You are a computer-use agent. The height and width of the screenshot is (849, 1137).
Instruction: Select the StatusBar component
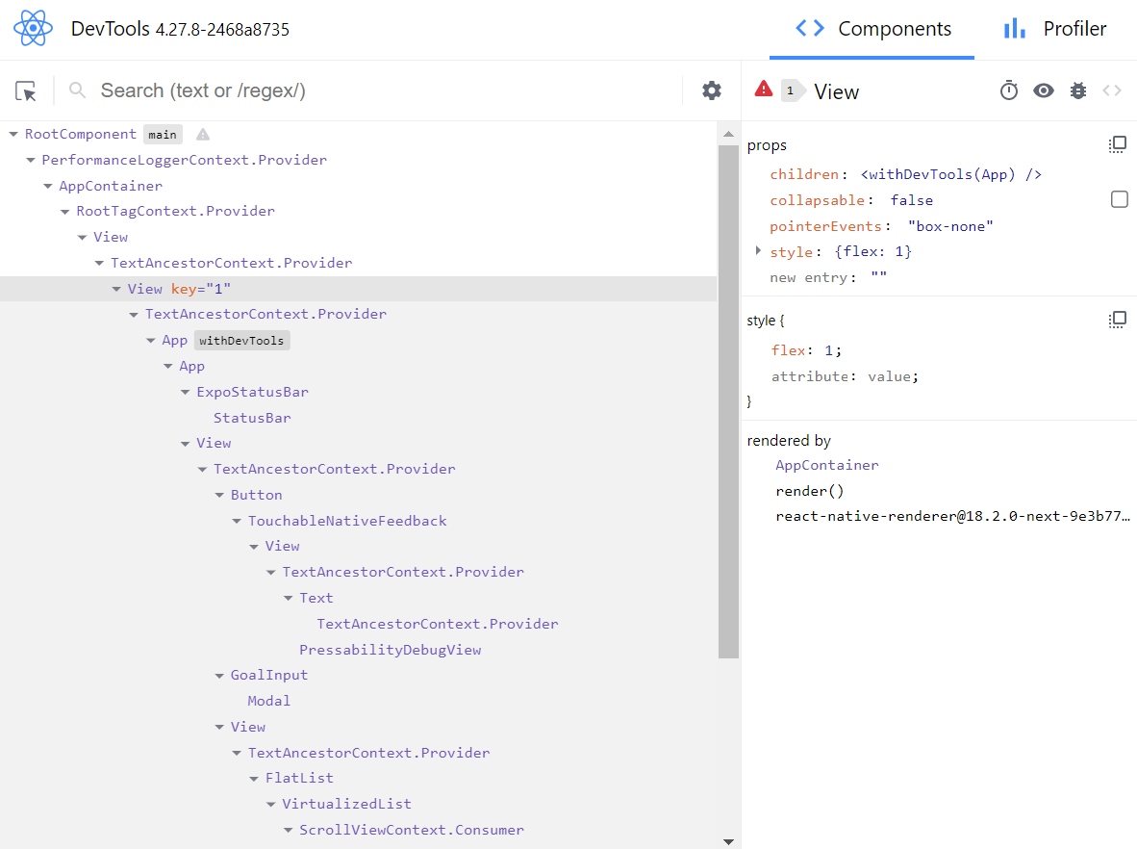click(x=252, y=418)
